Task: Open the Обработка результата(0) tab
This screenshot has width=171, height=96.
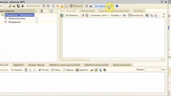Action: coord(96,65)
